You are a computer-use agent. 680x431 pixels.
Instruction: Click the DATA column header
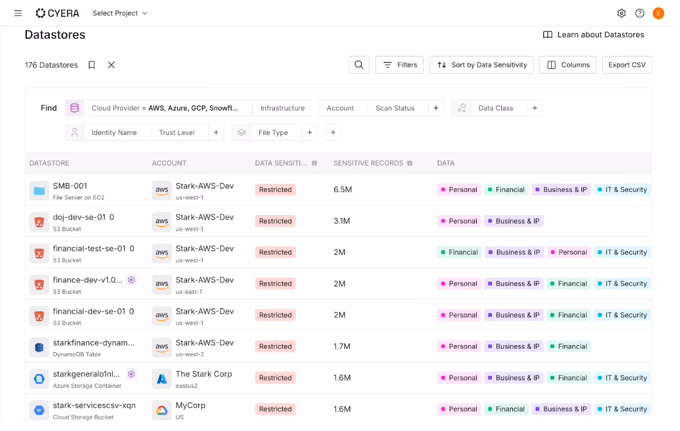[x=446, y=163]
